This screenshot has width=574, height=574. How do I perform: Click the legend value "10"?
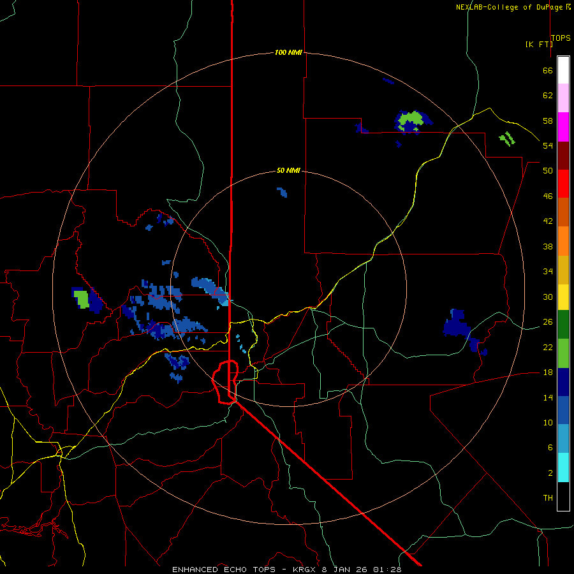coord(548,422)
